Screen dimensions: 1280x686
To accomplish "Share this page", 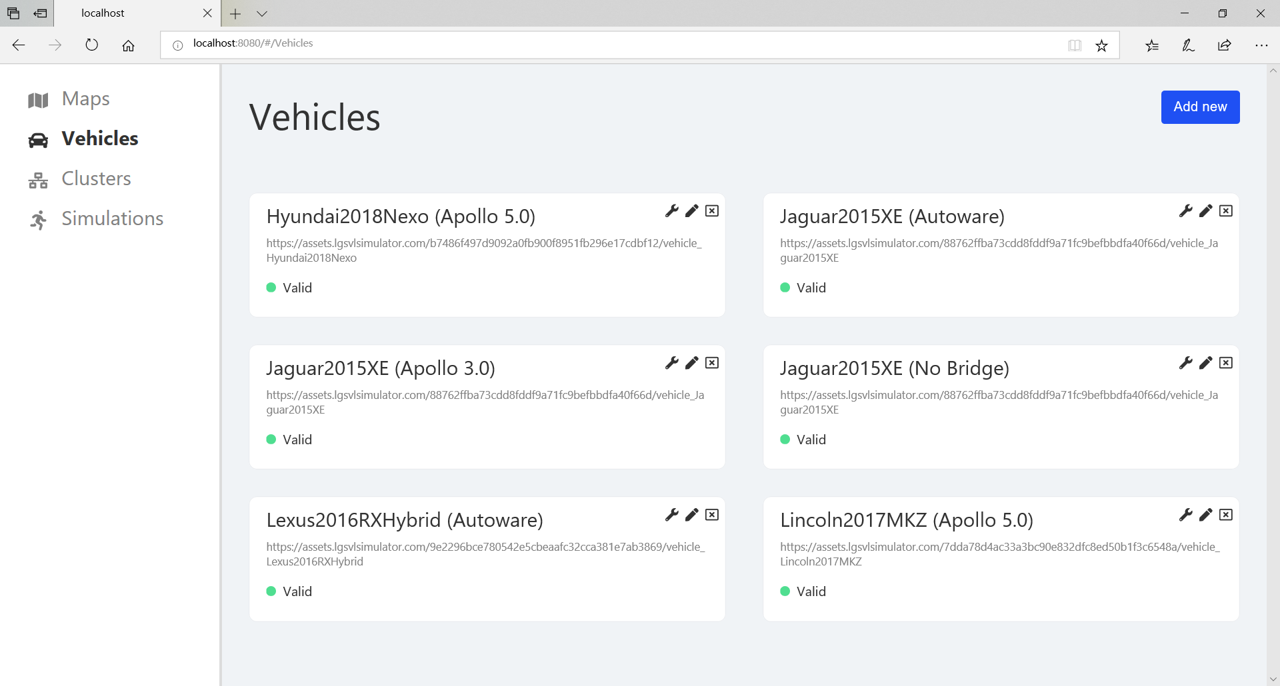I will tap(1224, 45).
